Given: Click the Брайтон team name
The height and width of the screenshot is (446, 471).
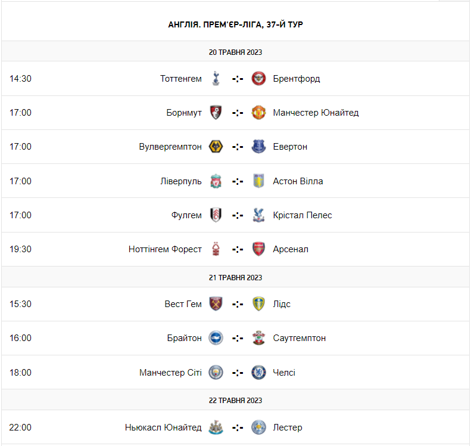Looking at the screenshot, I should (x=184, y=338).
